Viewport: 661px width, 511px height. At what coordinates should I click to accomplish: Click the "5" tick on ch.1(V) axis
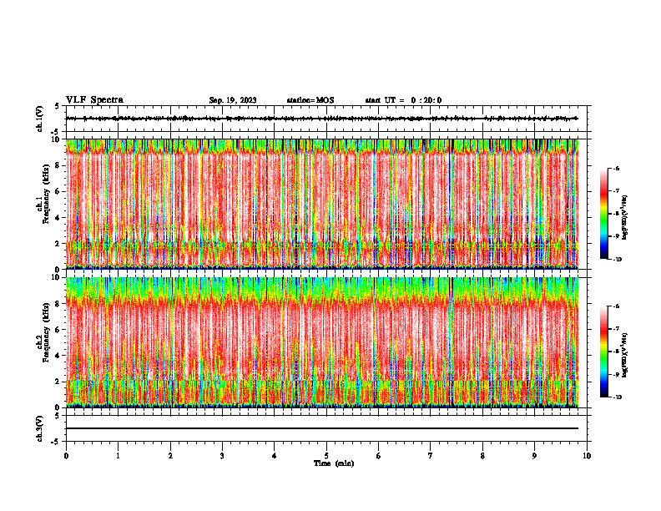point(57,106)
